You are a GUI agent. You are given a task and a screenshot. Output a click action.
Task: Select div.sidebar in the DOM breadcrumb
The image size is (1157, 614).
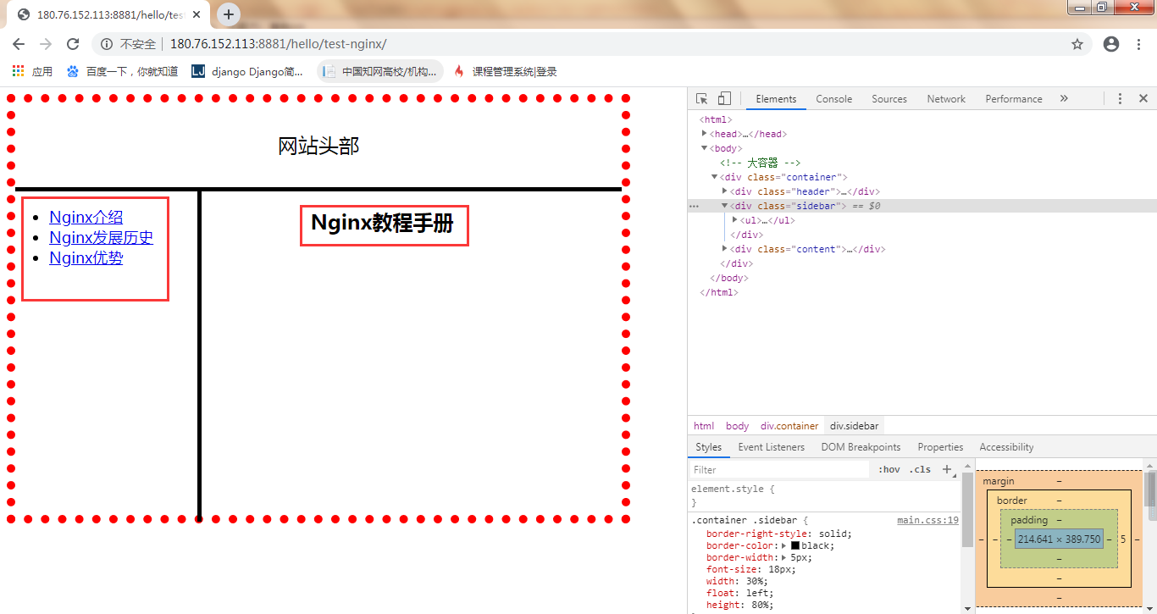tap(855, 426)
